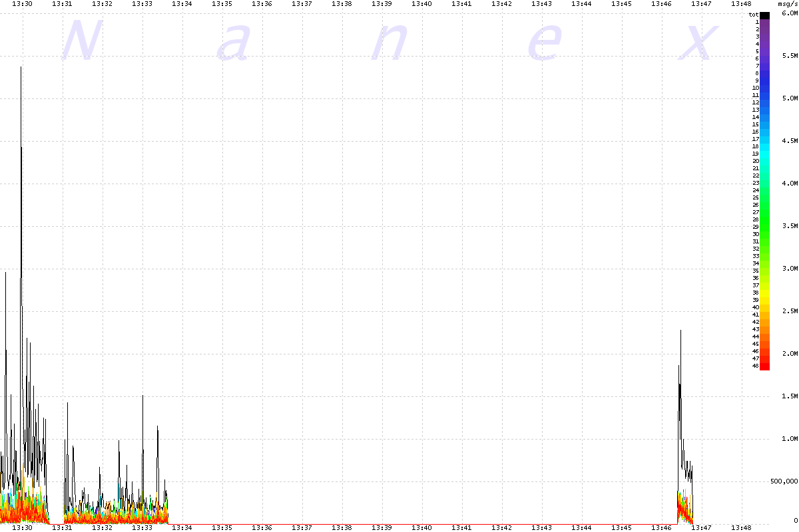This screenshot has height=532, width=799.
Task: Click the 13:39 label on top time axis
Action: [382, 4]
